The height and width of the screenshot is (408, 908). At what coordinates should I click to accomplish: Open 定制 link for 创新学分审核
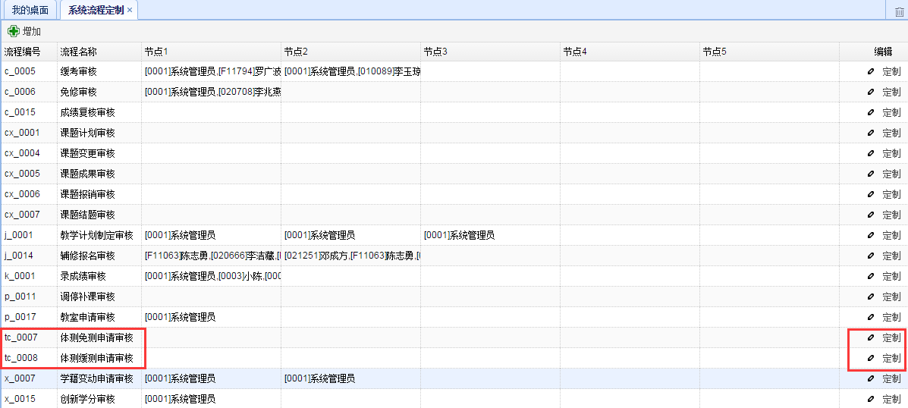[891, 400]
